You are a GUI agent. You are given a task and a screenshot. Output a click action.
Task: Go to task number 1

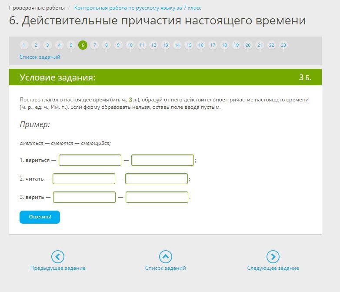(x=24, y=45)
